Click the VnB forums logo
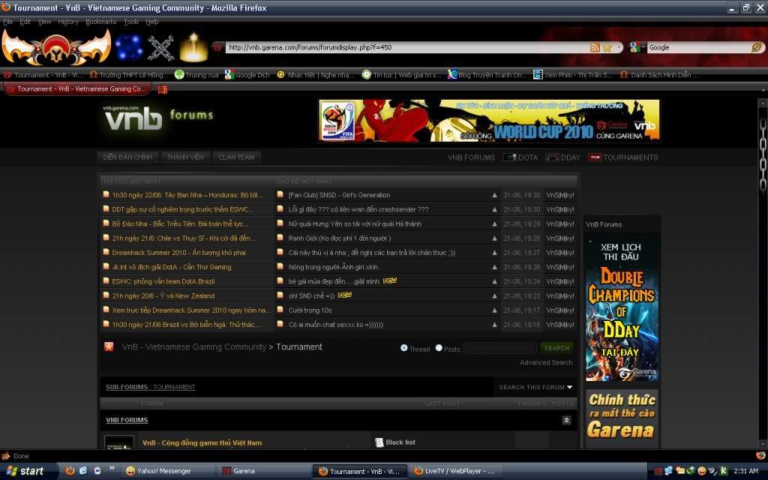 (x=158, y=119)
